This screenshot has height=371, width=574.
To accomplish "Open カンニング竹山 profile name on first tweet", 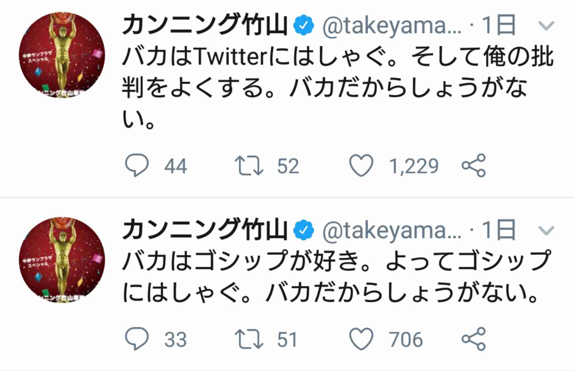I will point(205,25).
